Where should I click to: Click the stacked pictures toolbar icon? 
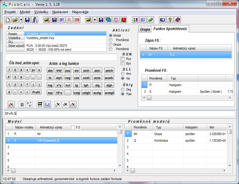[108, 20]
